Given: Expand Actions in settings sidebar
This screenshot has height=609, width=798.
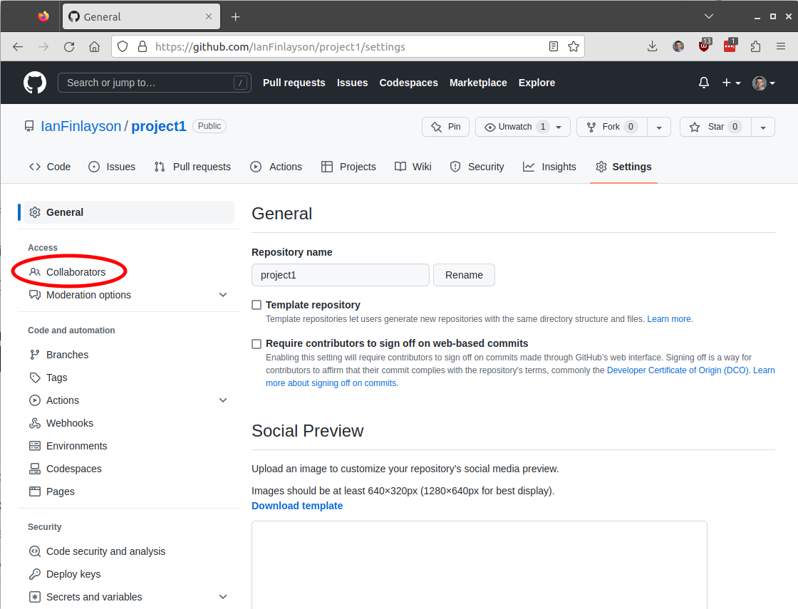Looking at the screenshot, I should [x=223, y=400].
